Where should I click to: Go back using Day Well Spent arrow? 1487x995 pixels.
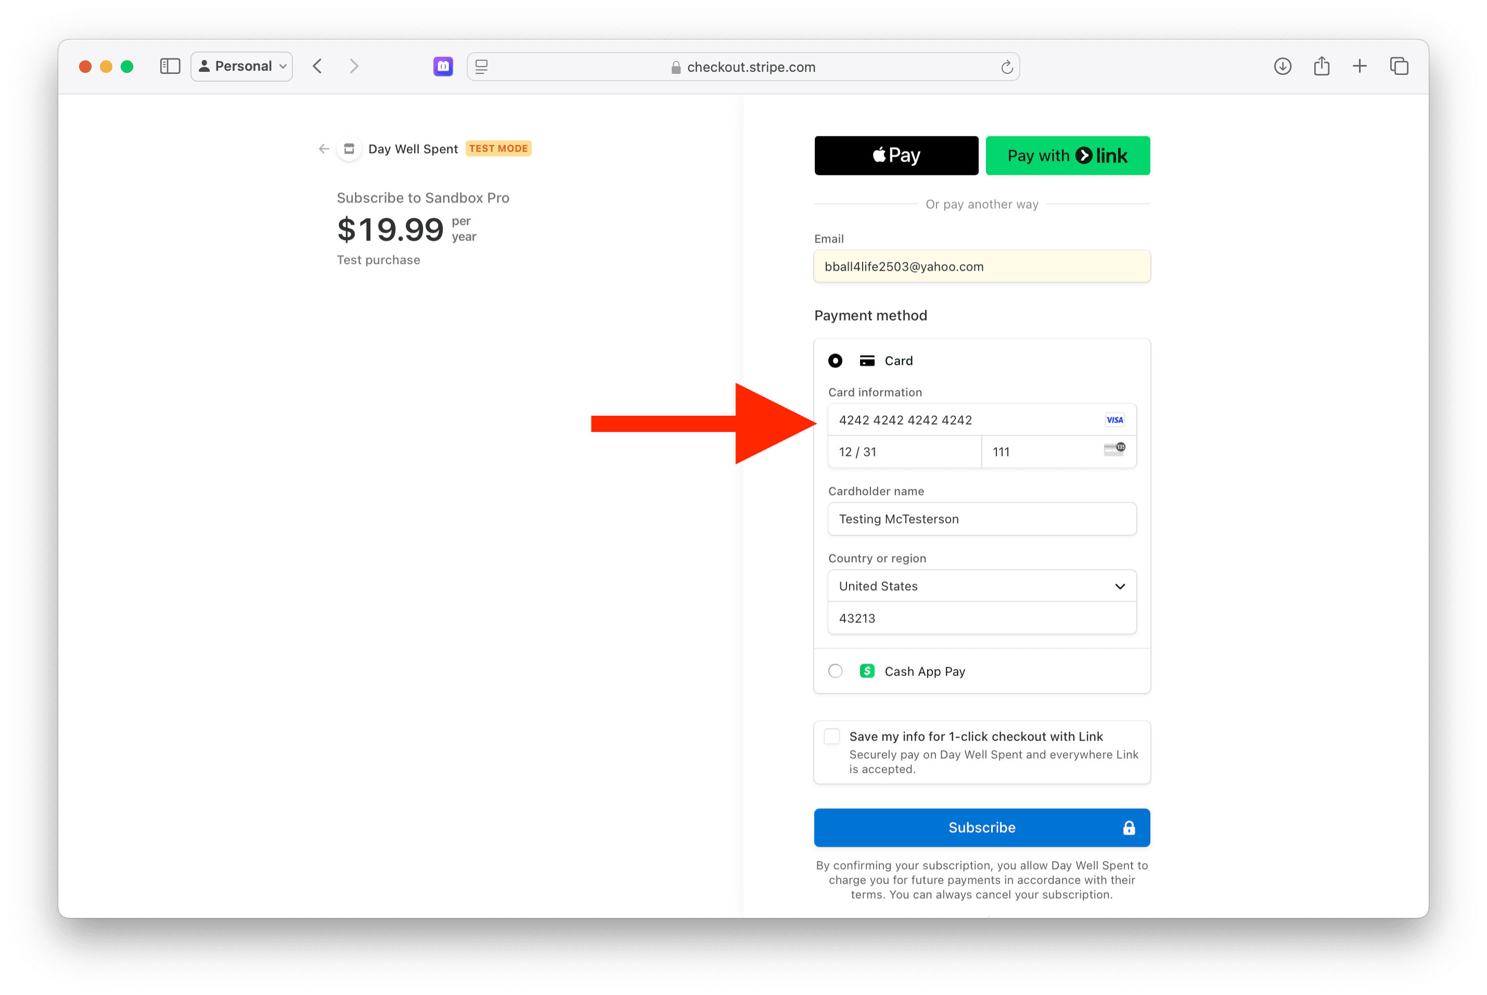(324, 148)
